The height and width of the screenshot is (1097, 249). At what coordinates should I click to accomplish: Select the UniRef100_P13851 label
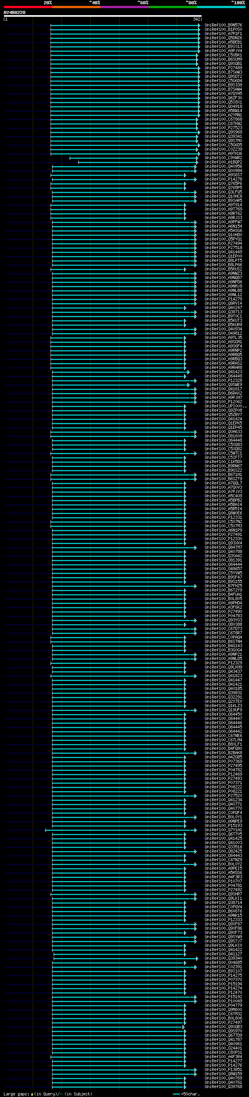pyautogui.click(x=223, y=1069)
